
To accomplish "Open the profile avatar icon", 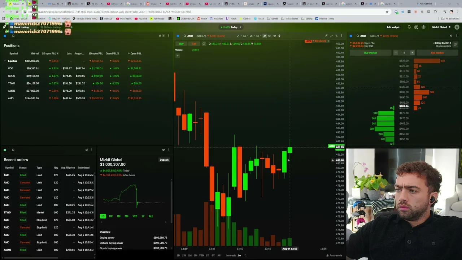I will [x=457, y=27].
